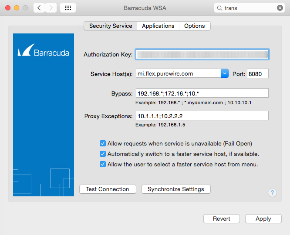
Task: Close the Barracuda WSA window
Action: tap(8, 8)
